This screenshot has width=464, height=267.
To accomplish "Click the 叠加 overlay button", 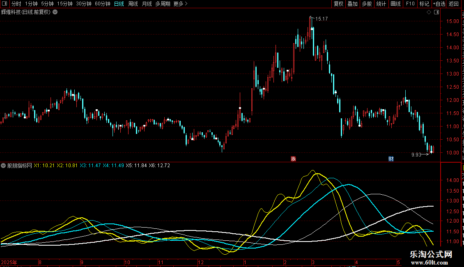I will pyautogui.click(x=353, y=4).
